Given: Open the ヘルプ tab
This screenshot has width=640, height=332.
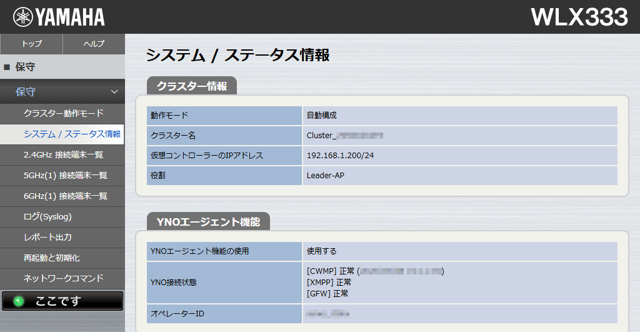Looking at the screenshot, I should point(94,44).
